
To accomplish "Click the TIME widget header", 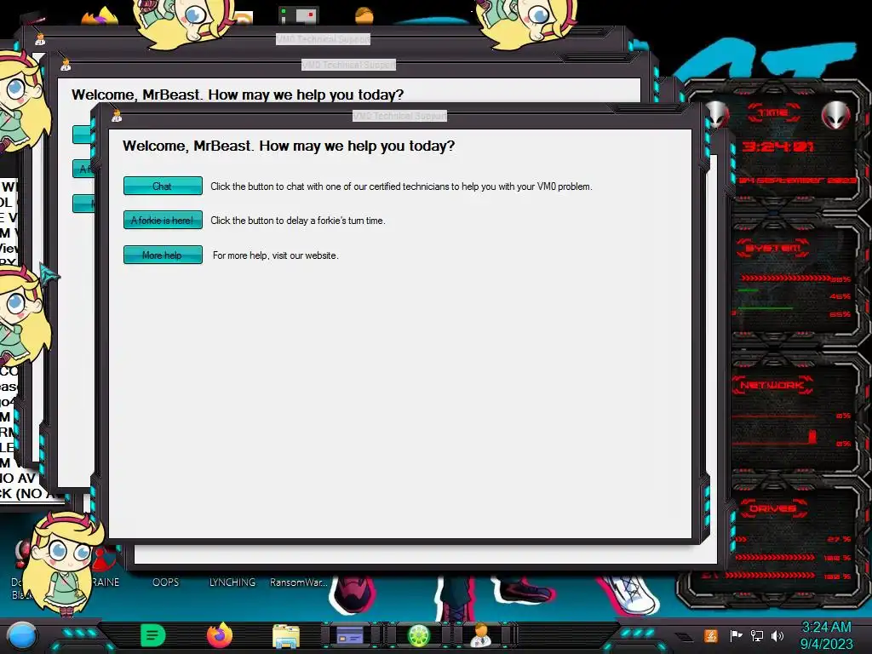I will pos(773,113).
